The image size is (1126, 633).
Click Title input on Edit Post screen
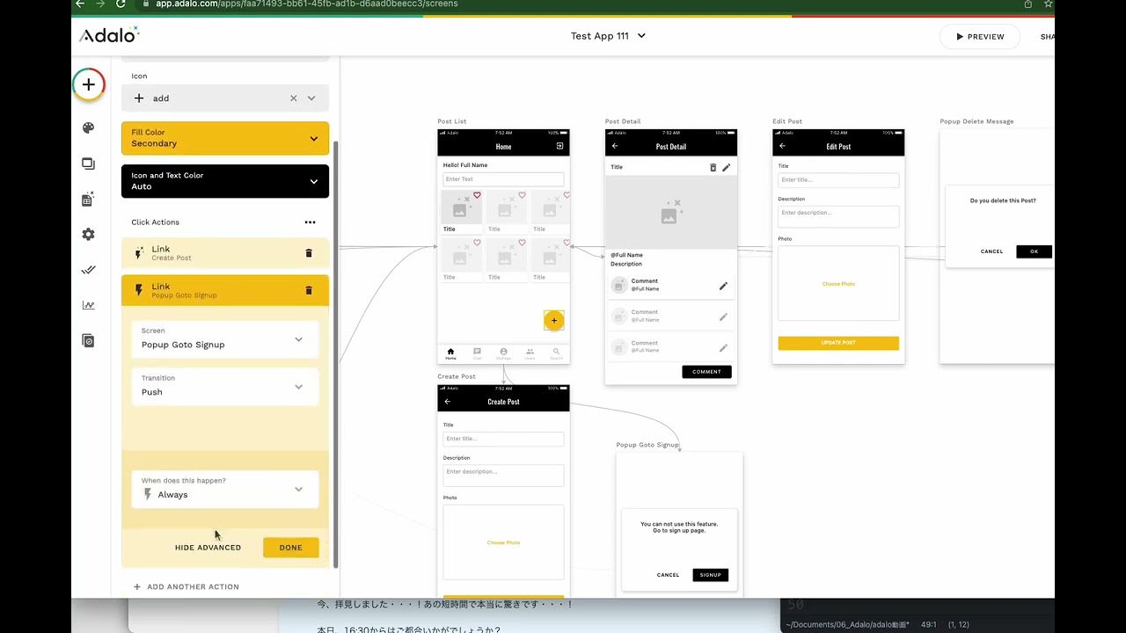(838, 179)
